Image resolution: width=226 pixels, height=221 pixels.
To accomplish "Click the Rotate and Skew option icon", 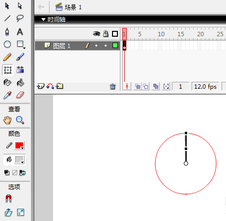I will [x=8, y=212].
